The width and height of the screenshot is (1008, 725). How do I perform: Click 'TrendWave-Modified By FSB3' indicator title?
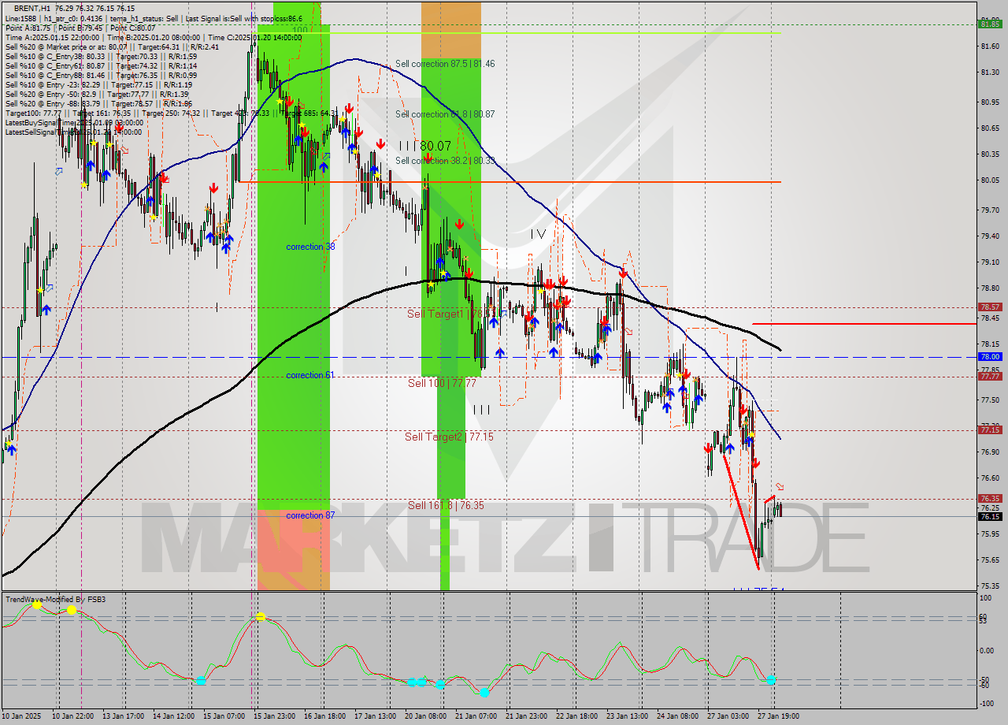coord(55,600)
